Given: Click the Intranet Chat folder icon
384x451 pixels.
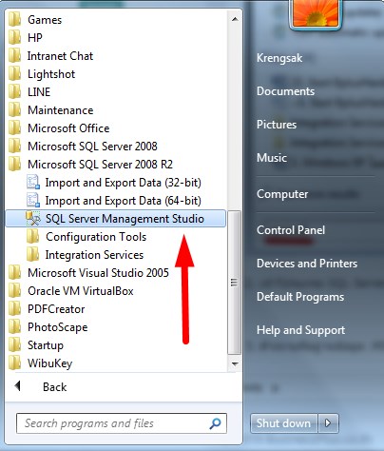Looking at the screenshot, I should [14, 56].
